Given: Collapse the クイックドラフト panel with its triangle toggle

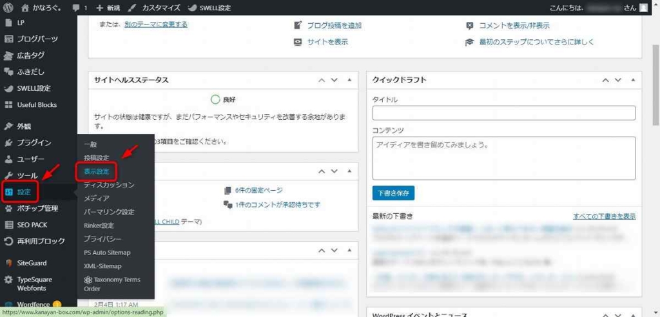Looking at the screenshot, I should tap(634, 80).
